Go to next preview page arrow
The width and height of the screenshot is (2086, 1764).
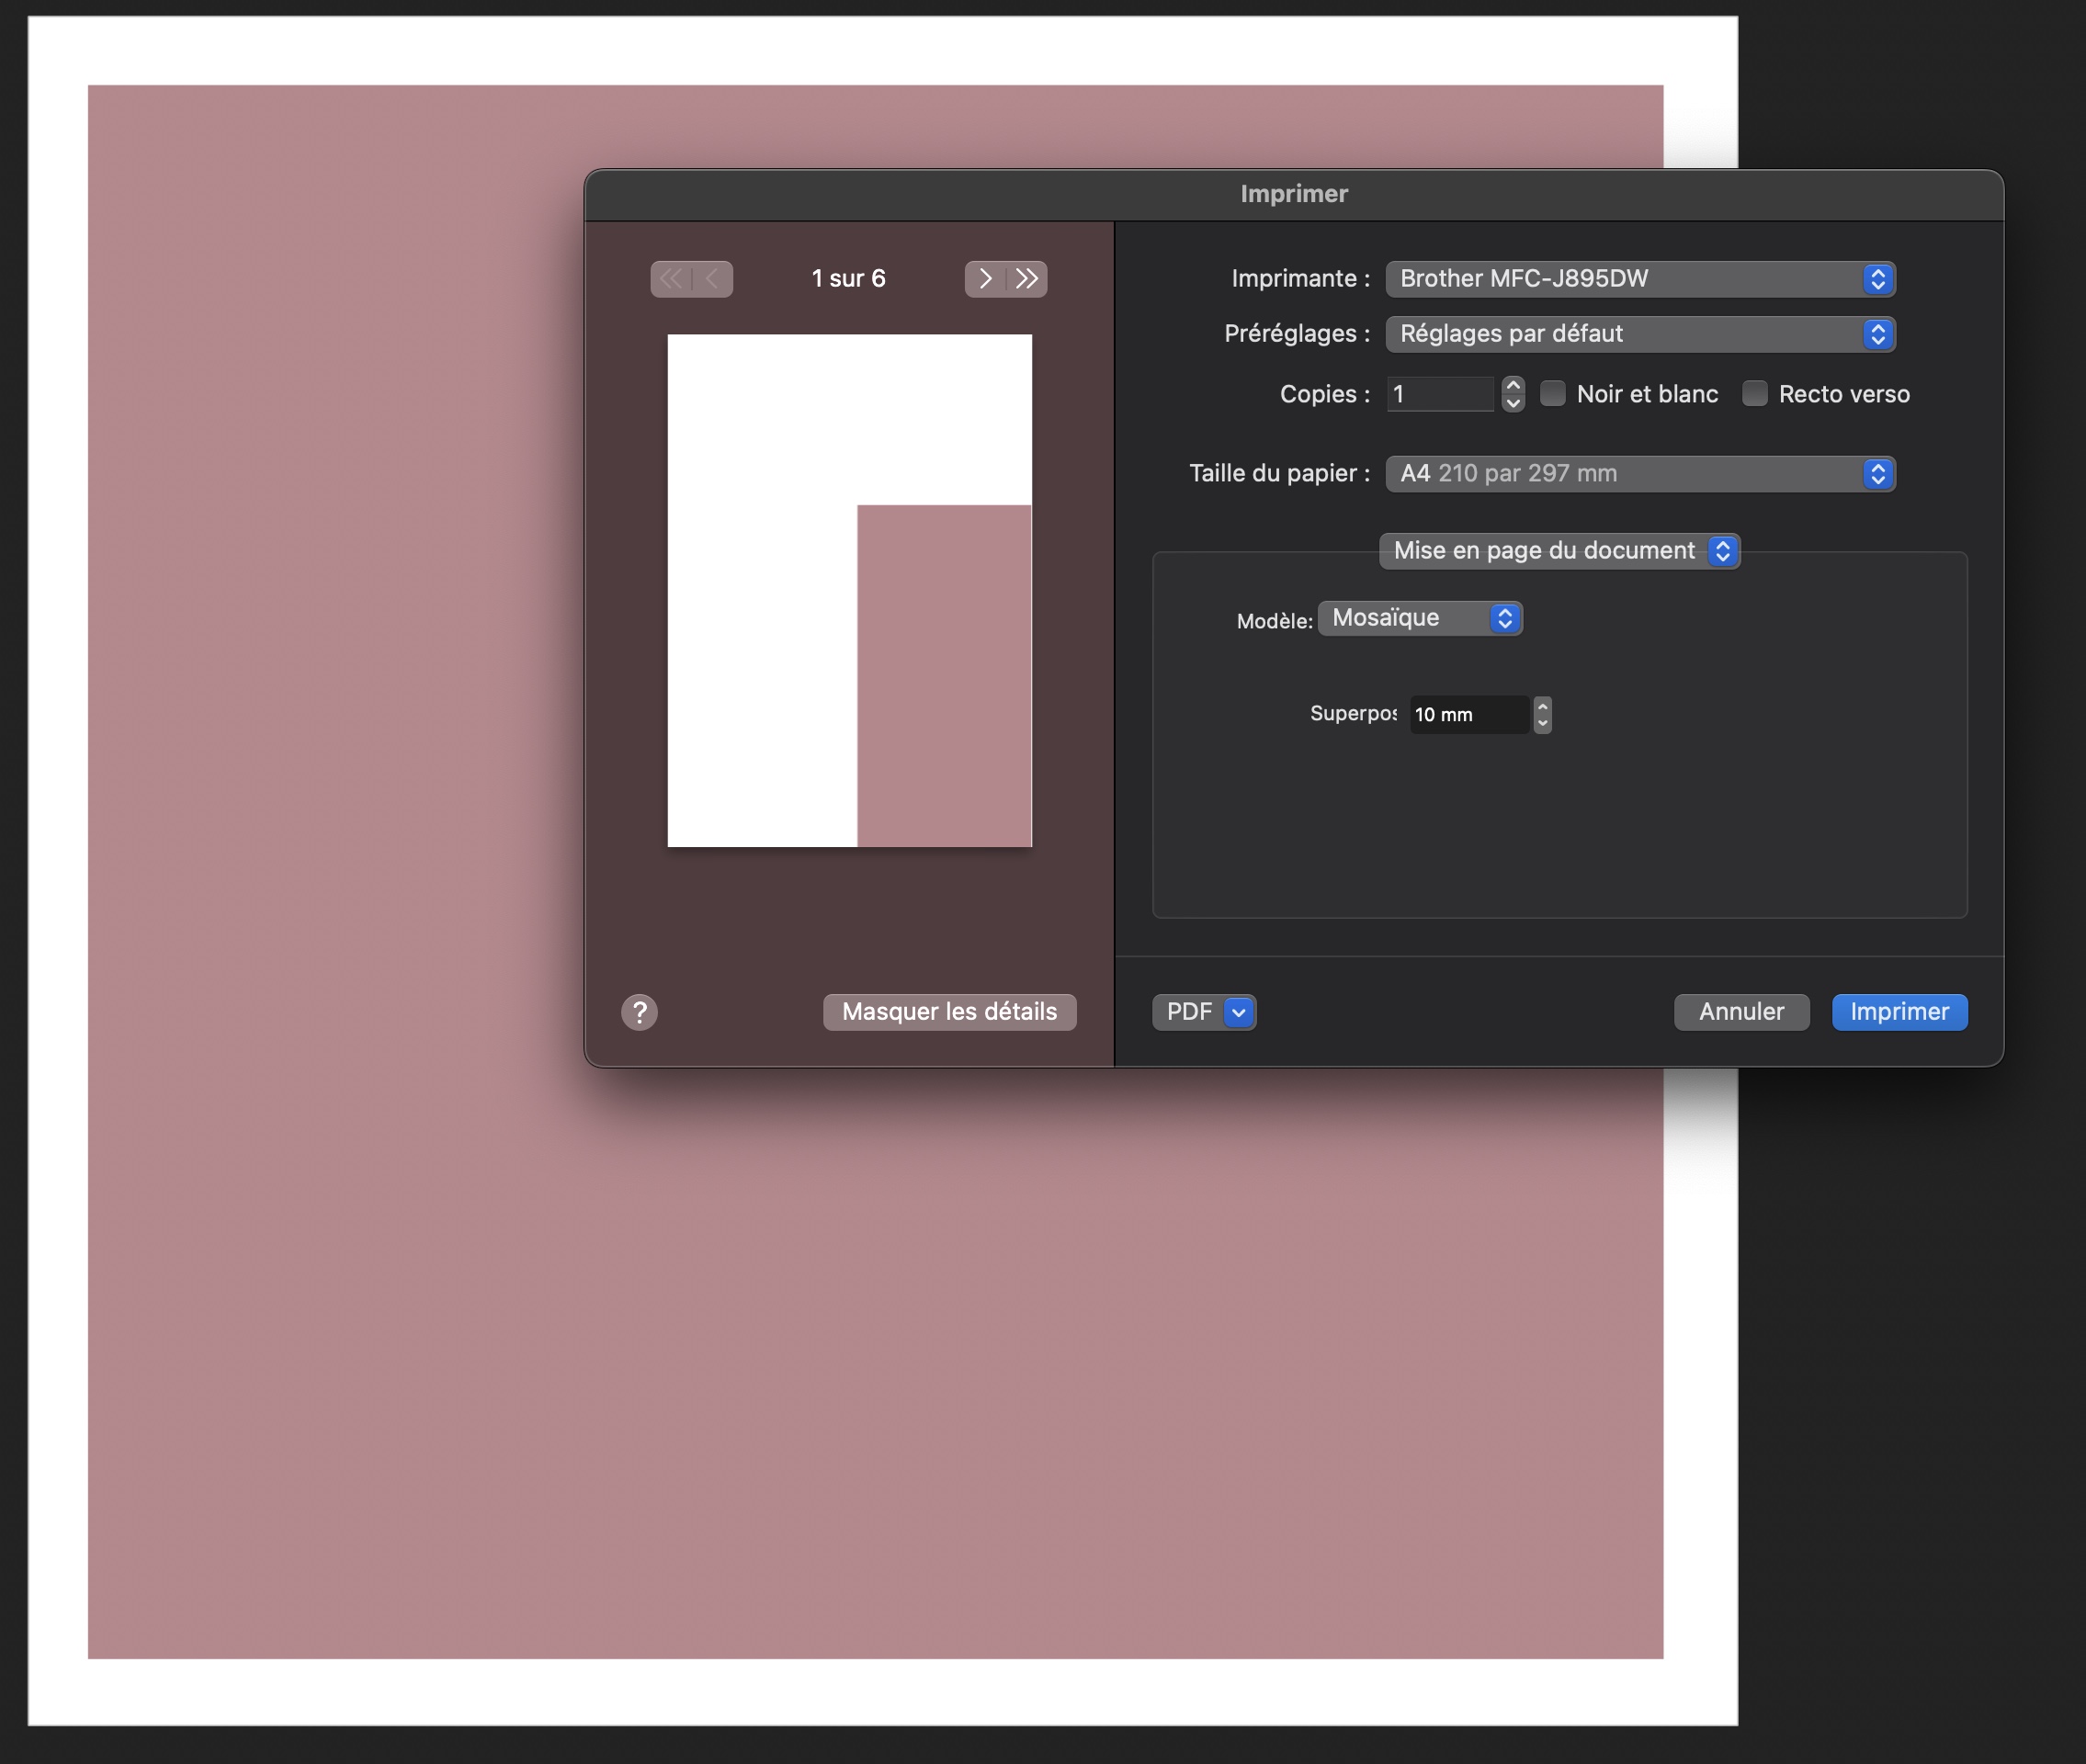click(x=985, y=279)
